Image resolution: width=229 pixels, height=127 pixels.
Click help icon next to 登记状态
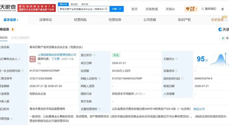[94, 55]
